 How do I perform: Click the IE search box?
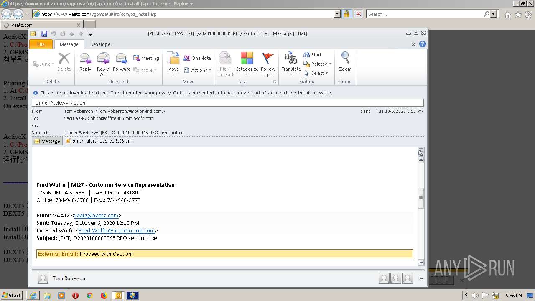tap(425, 14)
